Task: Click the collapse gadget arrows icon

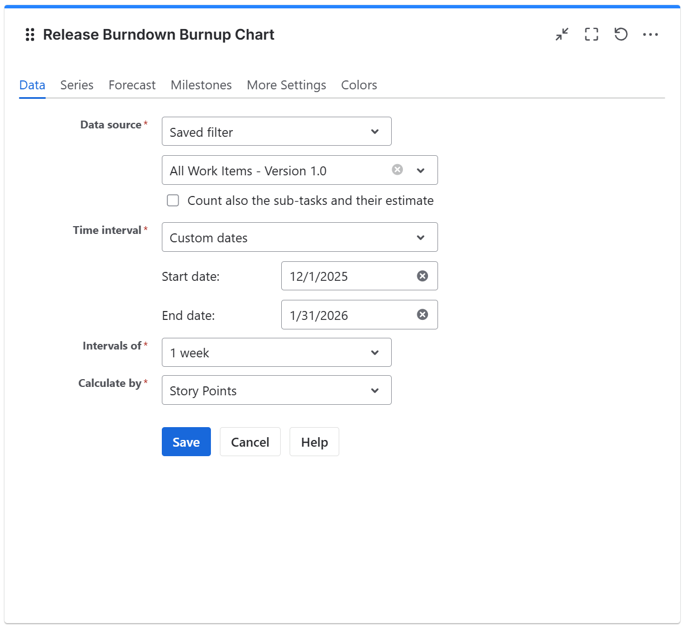Action: pyautogui.click(x=561, y=34)
